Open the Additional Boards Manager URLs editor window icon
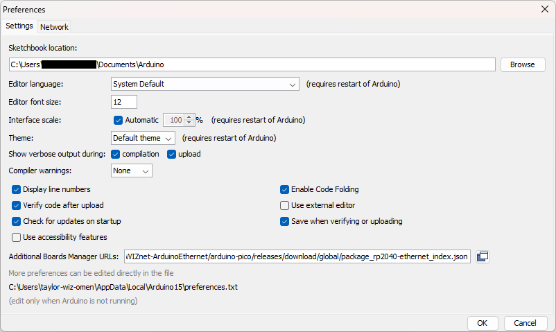This screenshot has height=332, width=556. click(x=483, y=256)
